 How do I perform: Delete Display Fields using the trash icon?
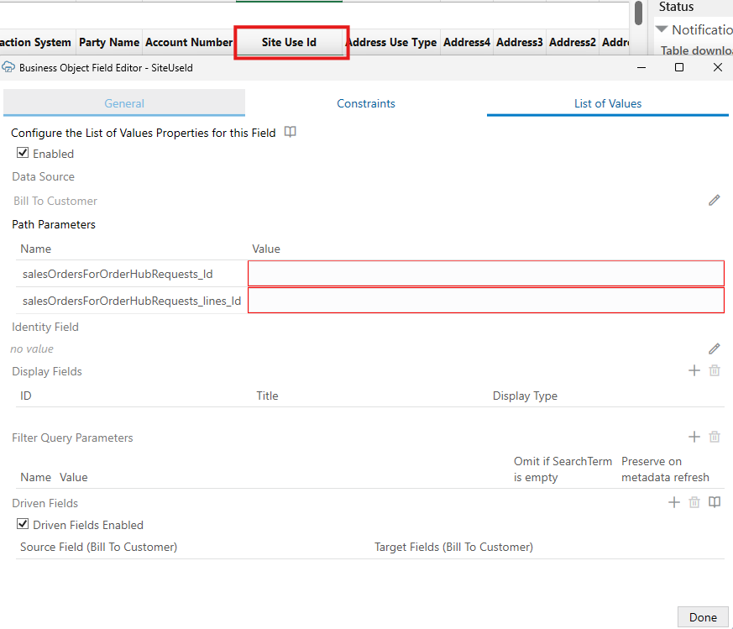715,370
